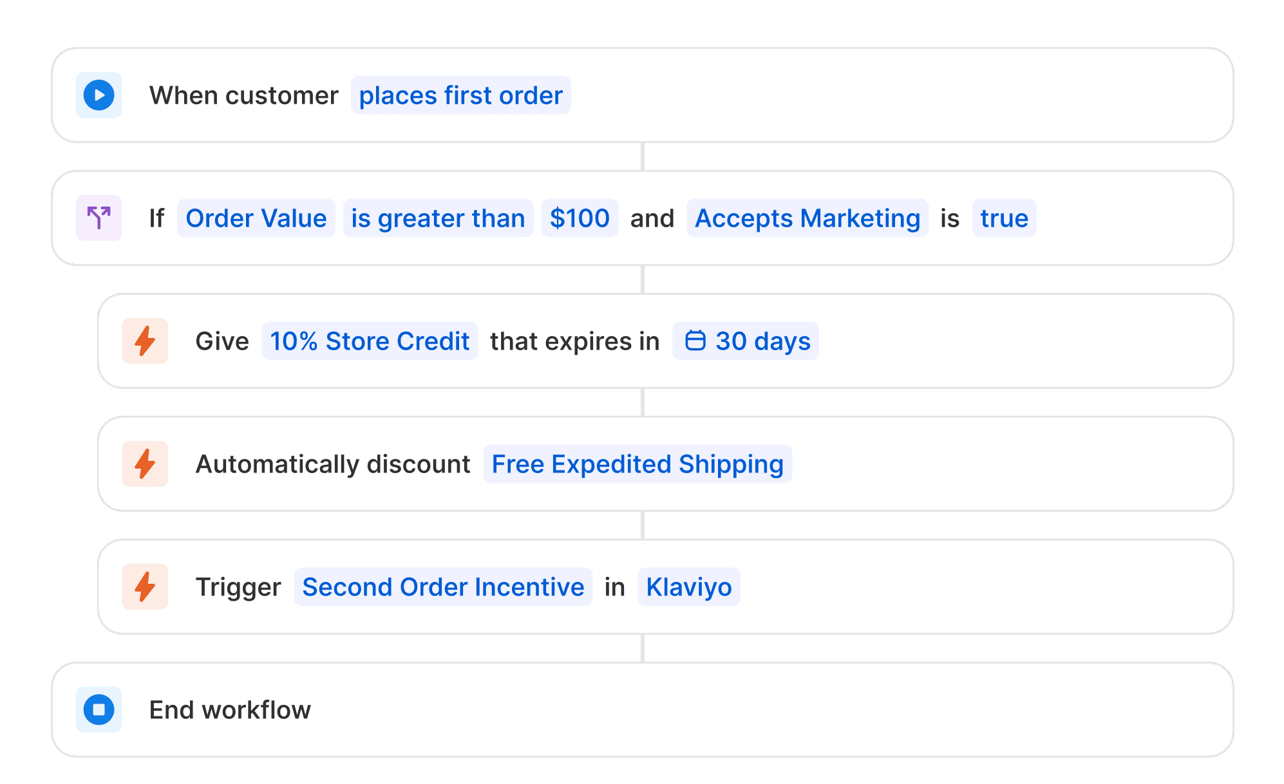The height and width of the screenshot is (784, 1284).
Task: Click the play trigger icon
Action: 98,95
